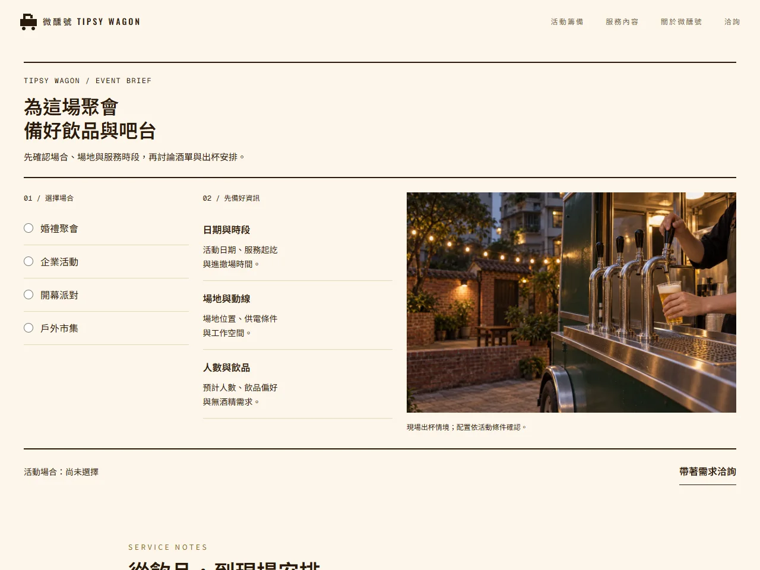This screenshot has height=570, width=760.
Task: Click the description 預計人數、飲品偏好 與無酒精需求。
Action: pos(240,395)
